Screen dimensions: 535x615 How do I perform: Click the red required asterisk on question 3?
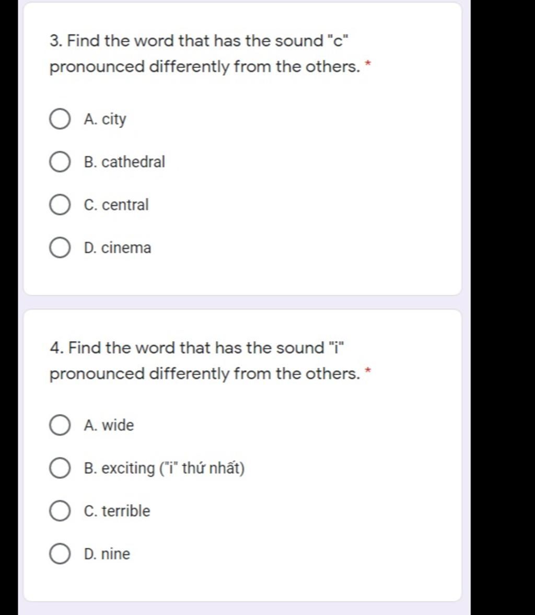click(x=367, y=63)
